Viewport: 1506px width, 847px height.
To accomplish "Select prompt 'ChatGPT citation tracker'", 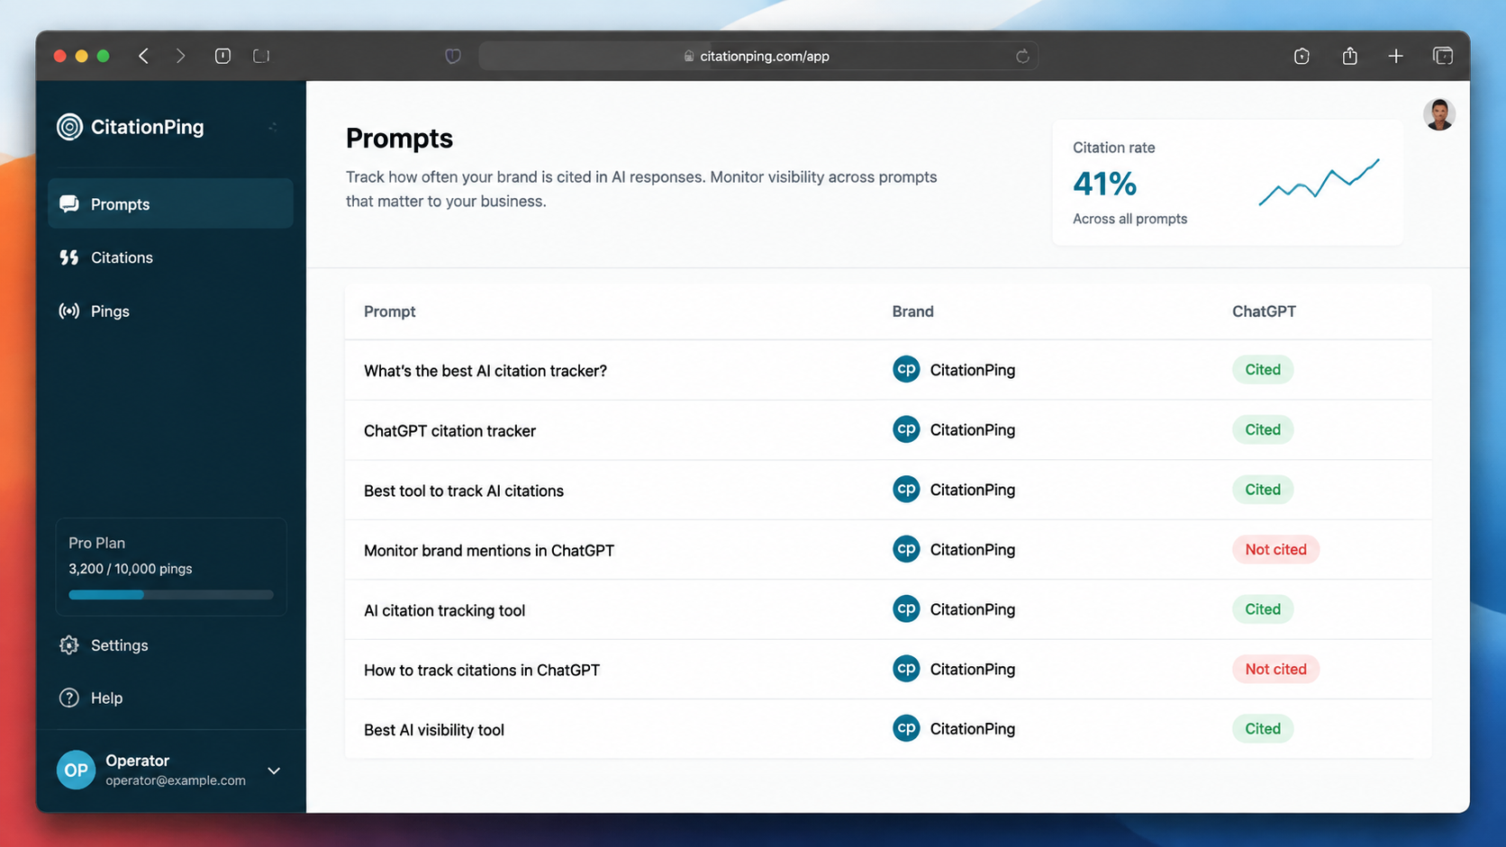I will click(x=449, y=430).
